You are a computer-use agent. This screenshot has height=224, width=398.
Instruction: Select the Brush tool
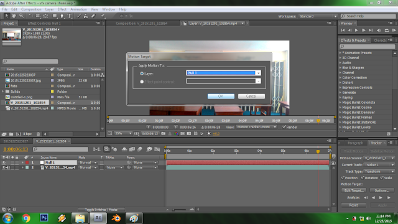click(79, 16)
